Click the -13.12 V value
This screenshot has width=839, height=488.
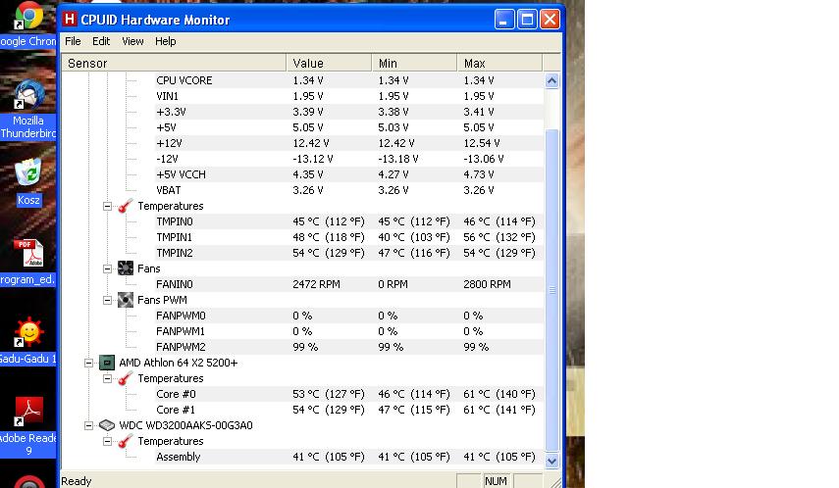point(312,159)
